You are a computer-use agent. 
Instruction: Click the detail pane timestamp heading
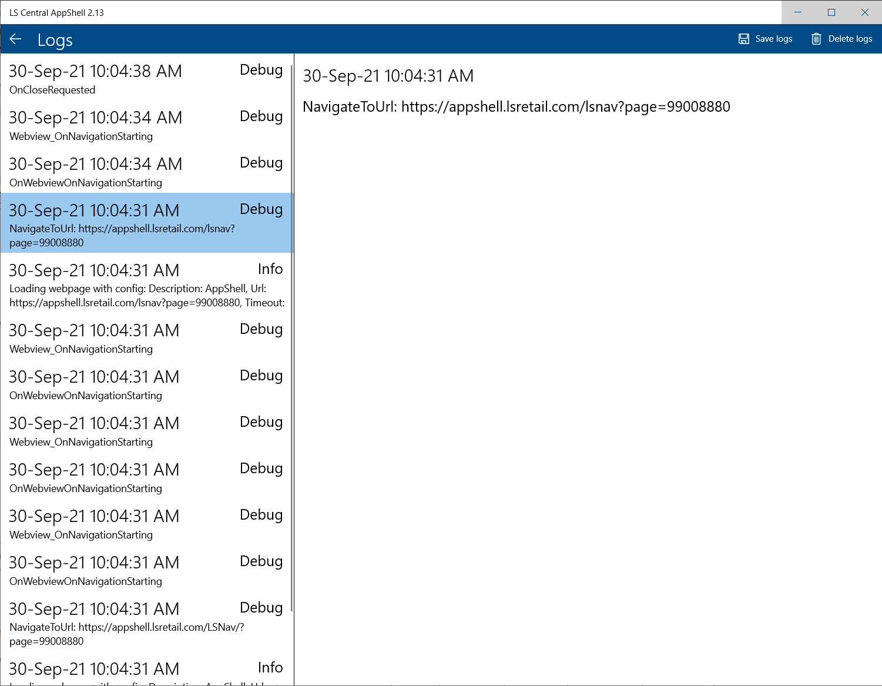point(388,76)
